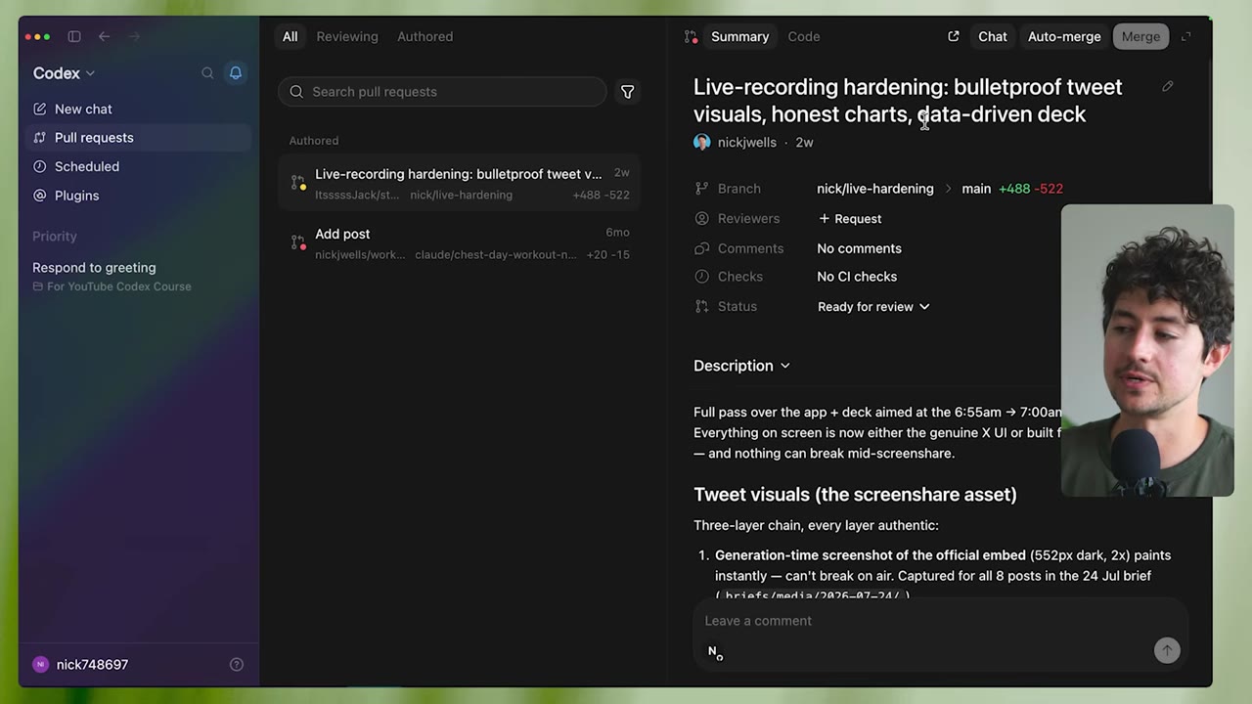
Task: Click the macOS green maximize window dot
Action: click(x=47, y=37)
